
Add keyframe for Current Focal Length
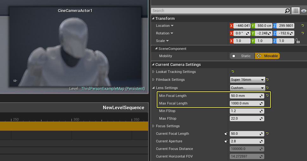click(226, 134)
